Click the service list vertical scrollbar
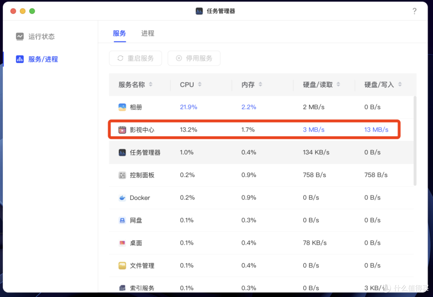Screen dimensions: 433x297 [415, 140]
